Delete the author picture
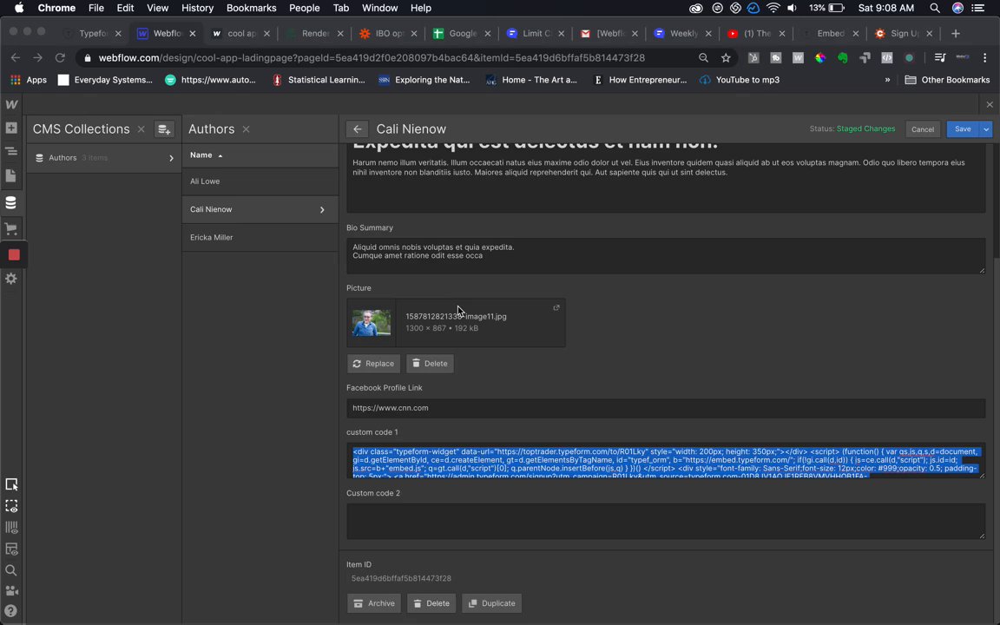The height and width of the screenshot is (625, 1000). pyautogui.click(x=430, y=364)
